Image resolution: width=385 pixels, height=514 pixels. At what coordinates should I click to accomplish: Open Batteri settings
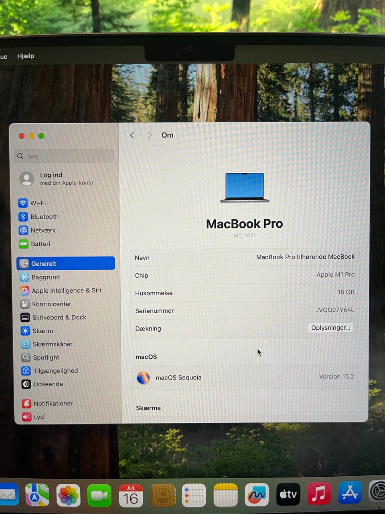tap(40, 244)
